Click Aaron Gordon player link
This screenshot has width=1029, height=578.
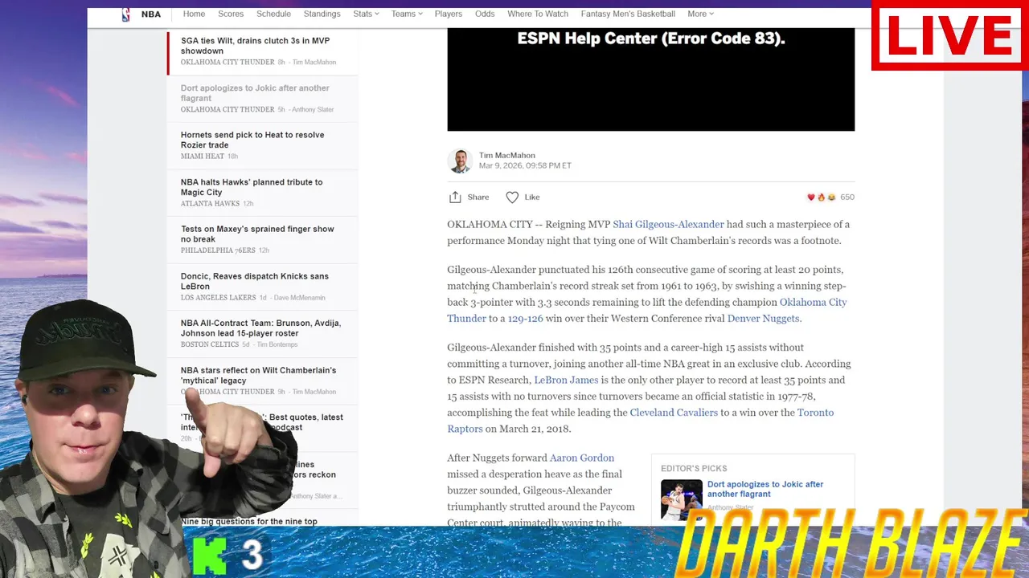point(582,458)
